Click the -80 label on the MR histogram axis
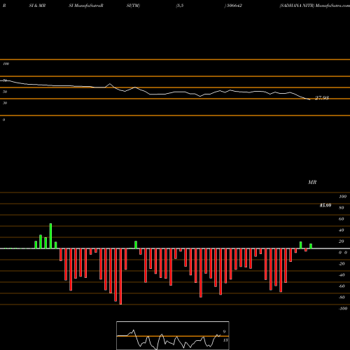 click(x=342, y=297)
